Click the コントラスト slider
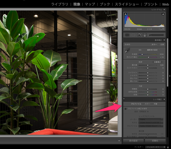The width and height of the screenshot is (171, 149). click(x=148, y=68)
